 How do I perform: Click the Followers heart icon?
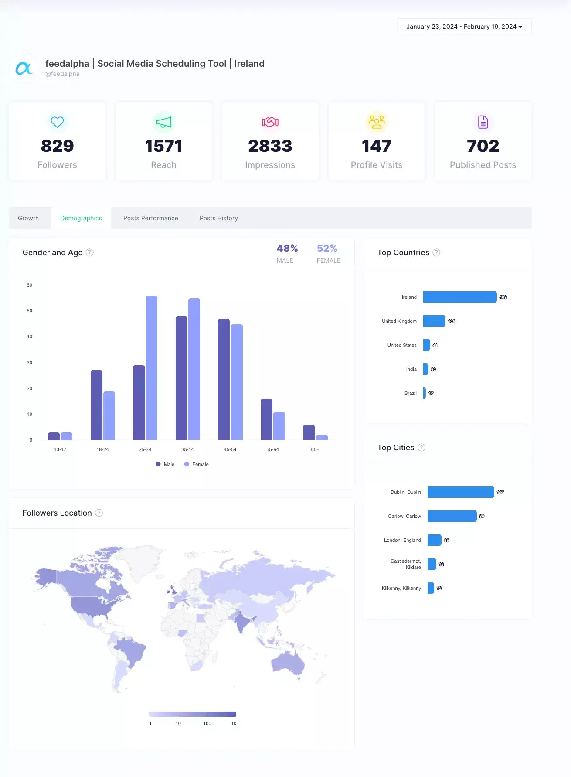(57, 122)
